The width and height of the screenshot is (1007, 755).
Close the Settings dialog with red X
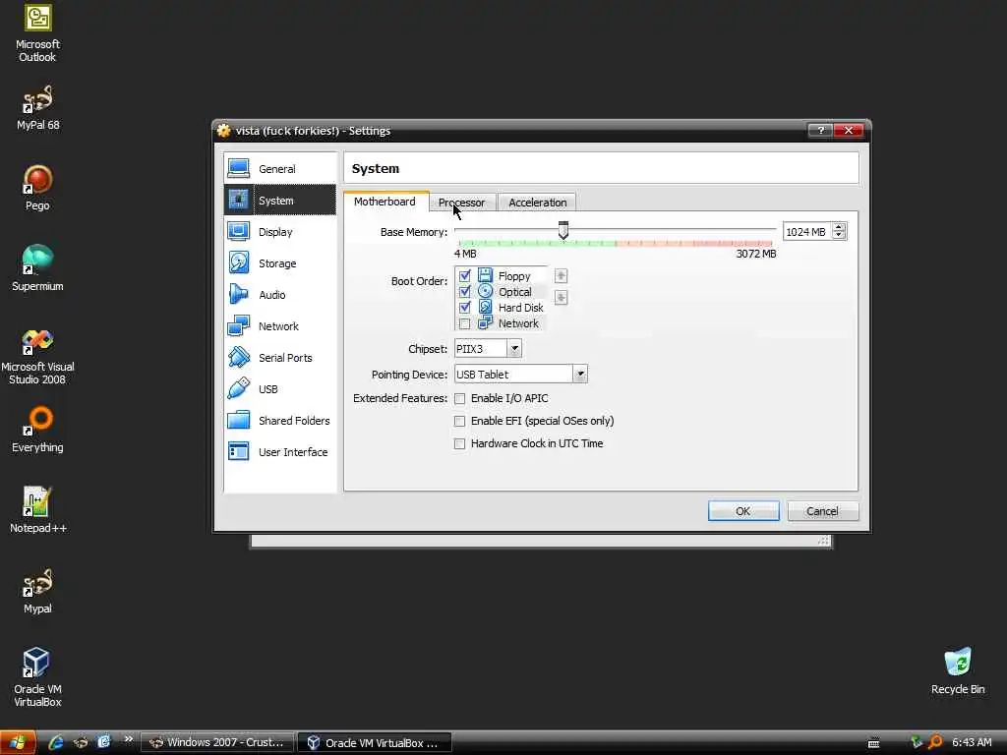point(849,131)
